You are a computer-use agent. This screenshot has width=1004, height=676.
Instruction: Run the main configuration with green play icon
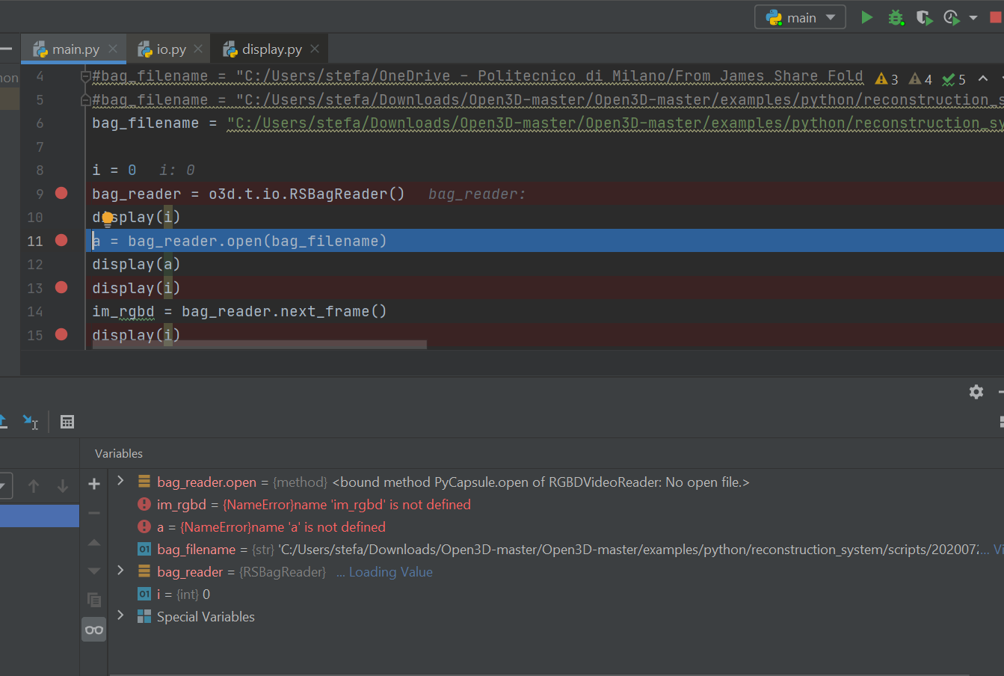[866, 16]
